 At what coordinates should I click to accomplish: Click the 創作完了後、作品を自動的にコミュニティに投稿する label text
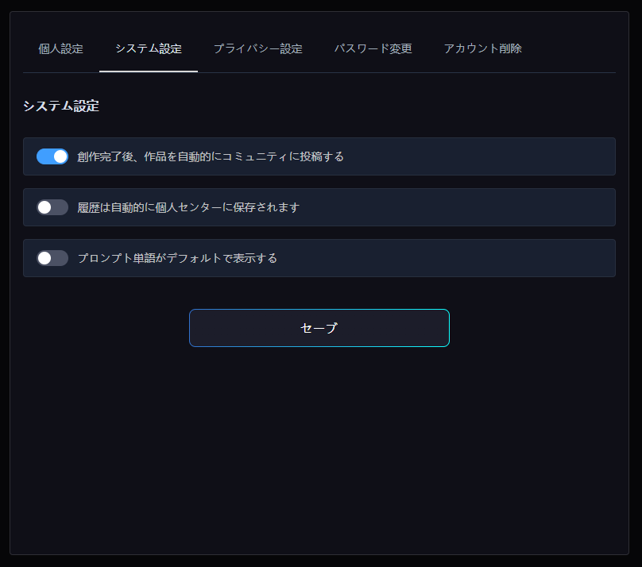point(211,156)
